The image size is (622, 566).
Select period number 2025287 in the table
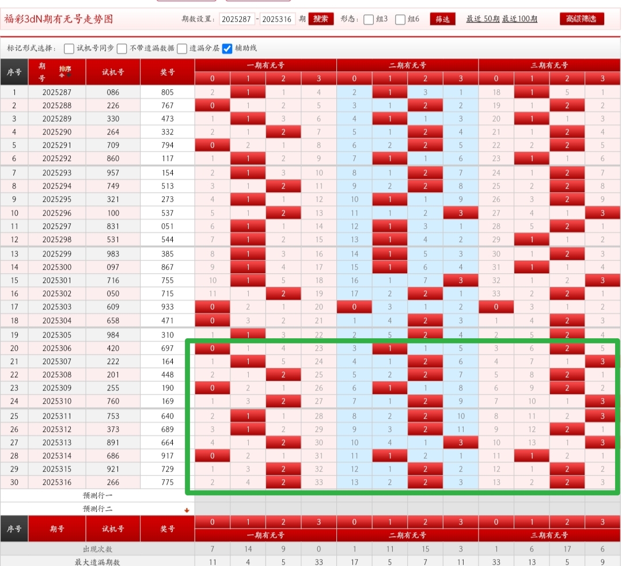(x=57, y=92)
